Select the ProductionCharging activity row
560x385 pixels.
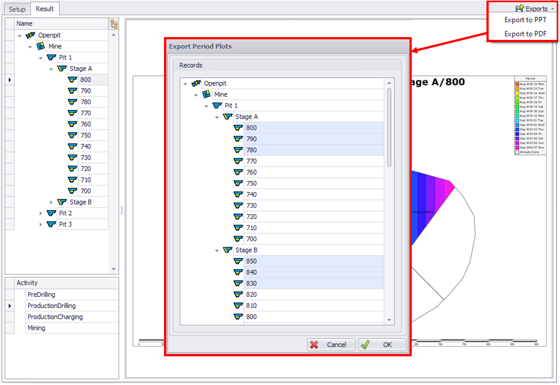[55, 317]
